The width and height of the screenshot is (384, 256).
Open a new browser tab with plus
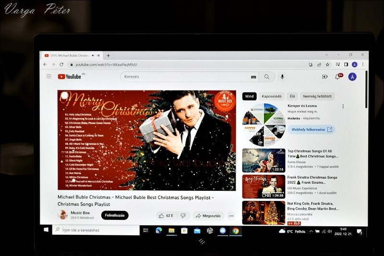108,56
